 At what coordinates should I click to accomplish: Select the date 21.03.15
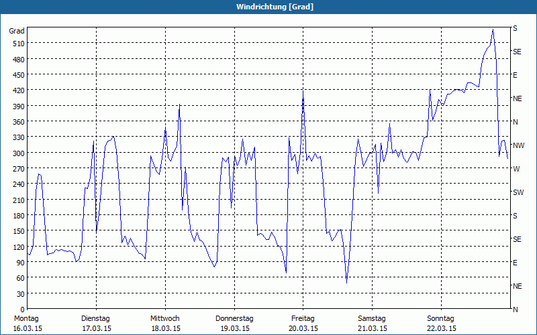[x=373, y=328]
